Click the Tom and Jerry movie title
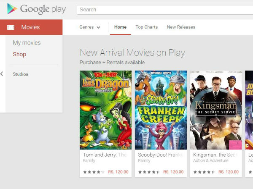253x189 pixels. coord(105,155)
